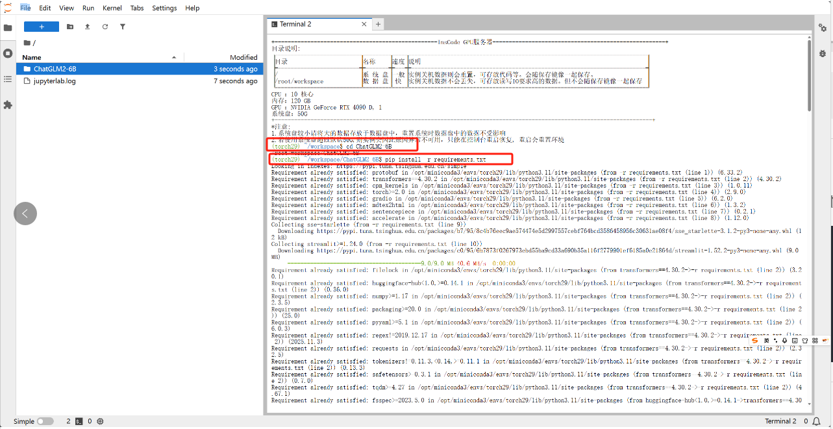Toggle the Name column sort caret
Image resolution: width=833 pixels, height=429 pixels.
(x=174, y=57)
